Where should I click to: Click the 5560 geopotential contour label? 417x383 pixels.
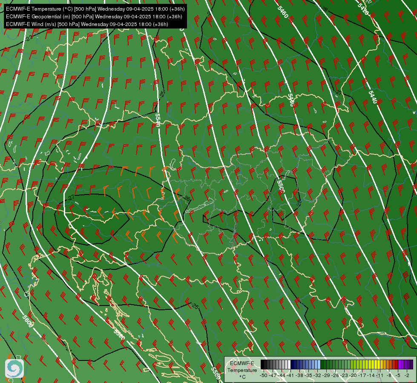coord(216,373)
